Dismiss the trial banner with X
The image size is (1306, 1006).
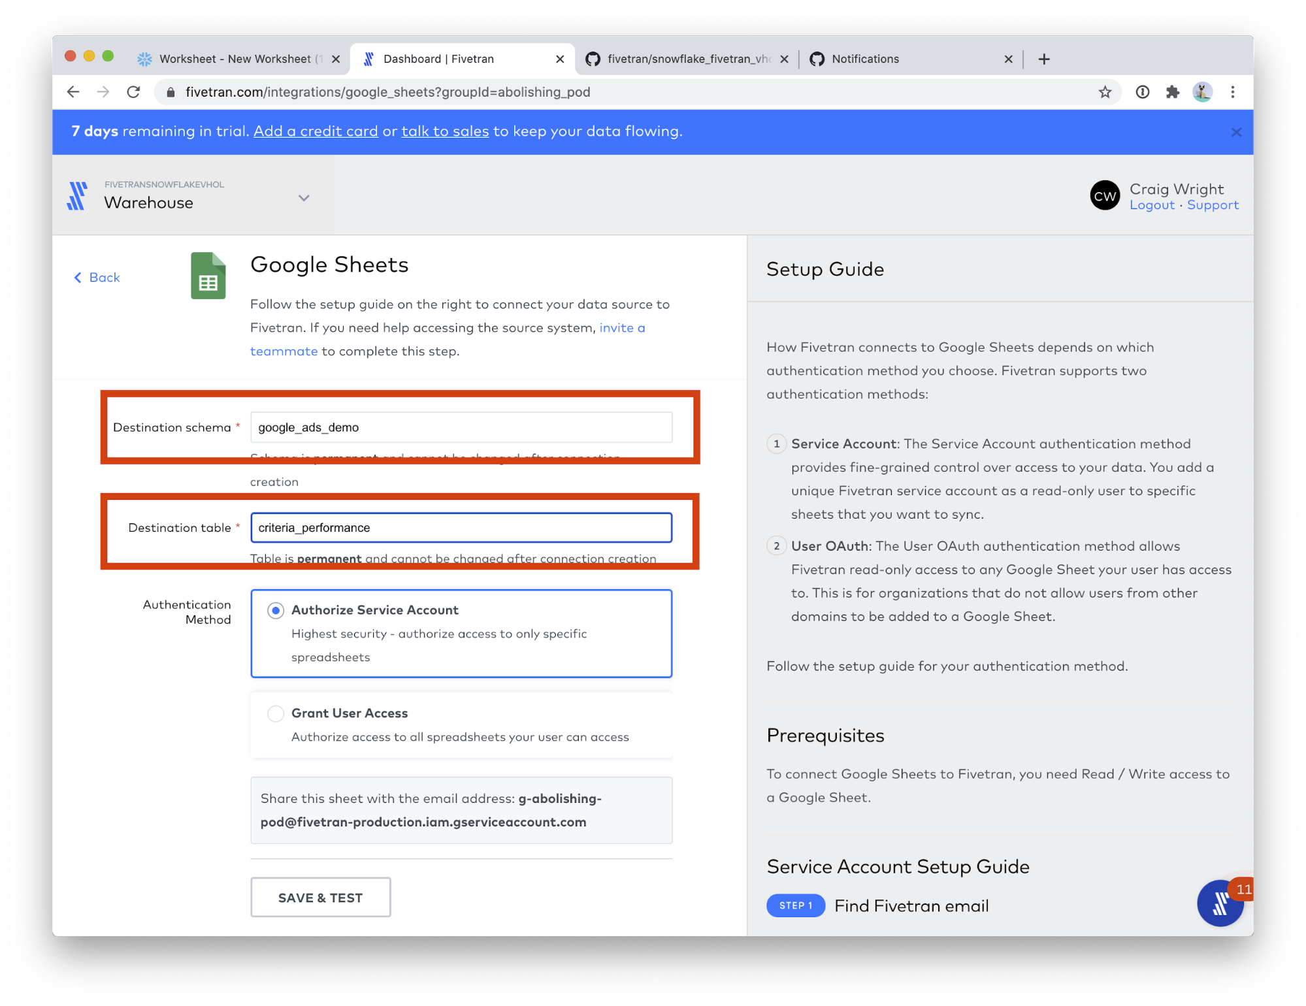tap(1236, 132)
